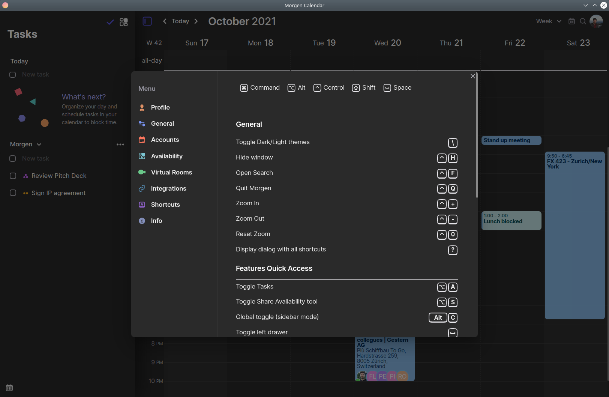Open the Week view dropdown
The image size is (609, 397).
click(548, 21)
